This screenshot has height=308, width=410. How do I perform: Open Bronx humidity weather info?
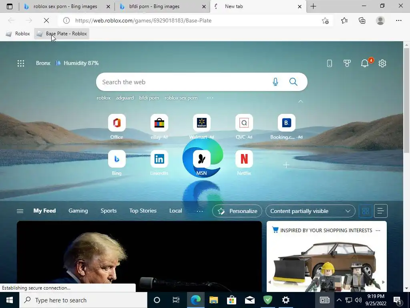(67, 63)
